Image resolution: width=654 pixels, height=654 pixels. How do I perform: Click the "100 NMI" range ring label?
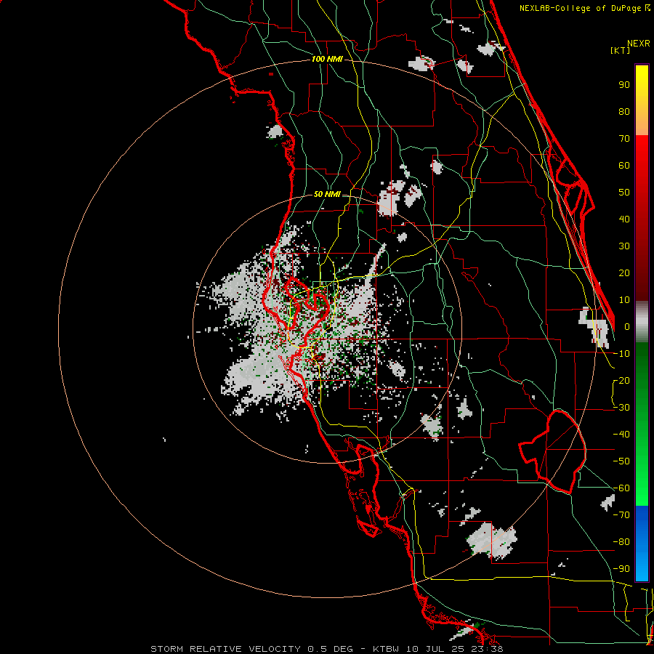327,59
